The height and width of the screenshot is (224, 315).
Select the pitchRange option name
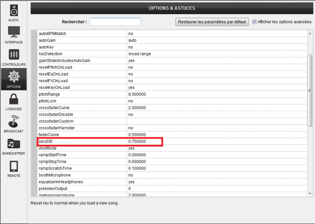(49, 94)
